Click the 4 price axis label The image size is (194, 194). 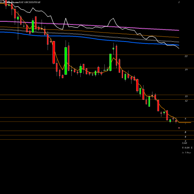[185, 137]
